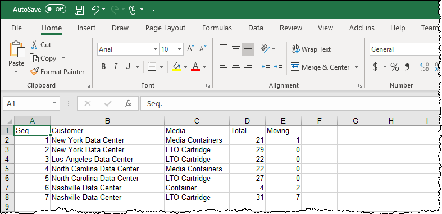Increase font size with larger A
This screenshot has width=442, height=214.
(x=191, y=49)
